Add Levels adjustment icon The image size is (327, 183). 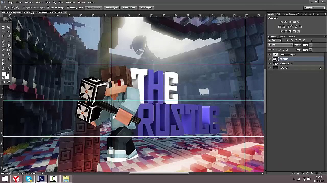click(286, 22)
